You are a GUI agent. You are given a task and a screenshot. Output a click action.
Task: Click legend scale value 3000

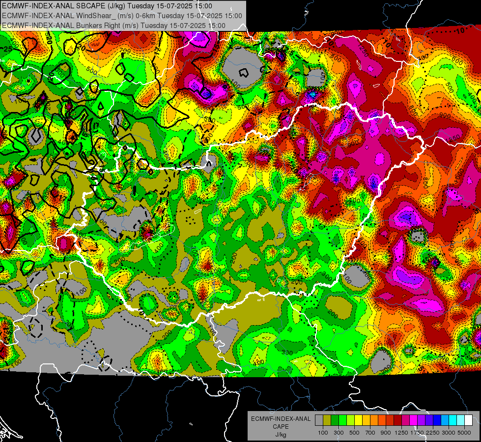pos(449,433)
